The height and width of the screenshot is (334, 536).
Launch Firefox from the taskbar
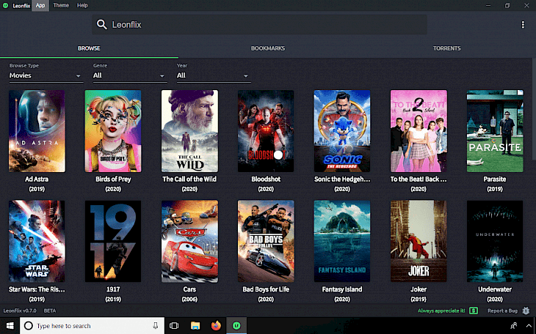coord(216,326)
